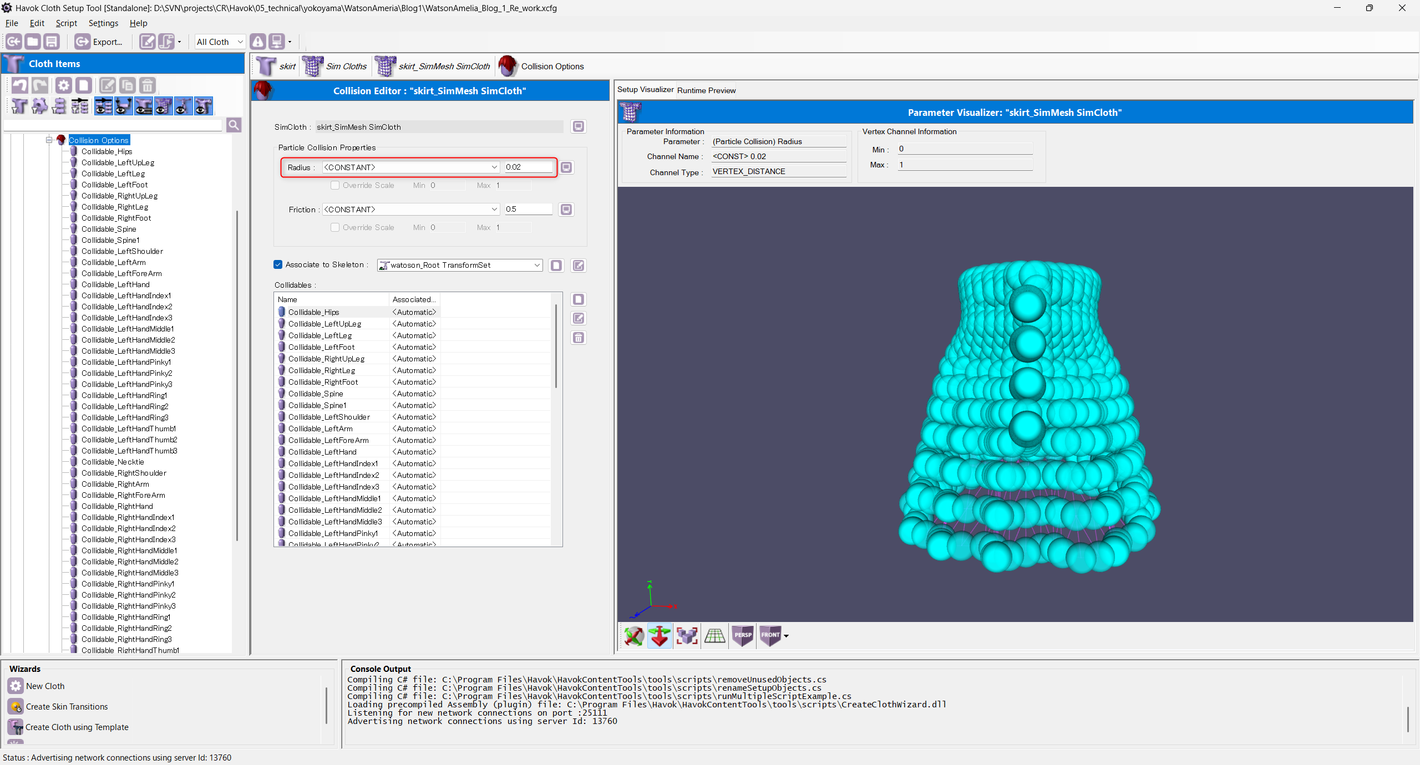This screenshot has height=765, width=1420.
Task: Go to the skirt breadcrumb
Action: pos(276,67)
